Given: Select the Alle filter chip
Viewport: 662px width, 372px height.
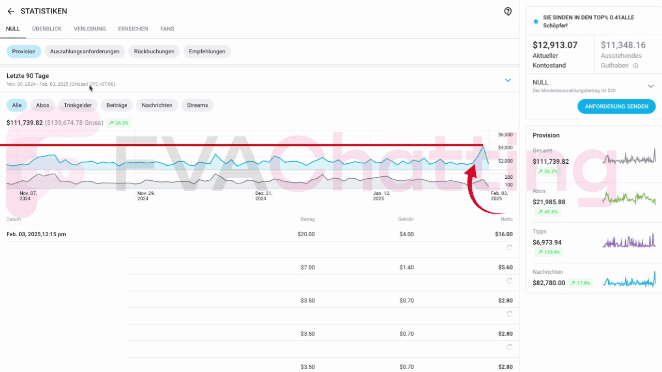Looking at the screenshot, I should click(x=17, y=105).
